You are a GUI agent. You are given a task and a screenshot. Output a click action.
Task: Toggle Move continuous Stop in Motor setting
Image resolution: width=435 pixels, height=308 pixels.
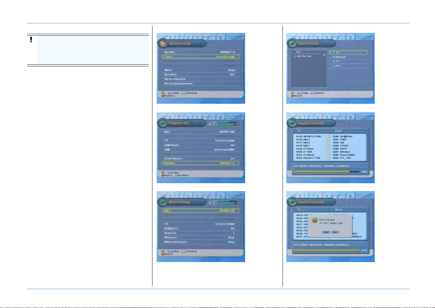232,242
